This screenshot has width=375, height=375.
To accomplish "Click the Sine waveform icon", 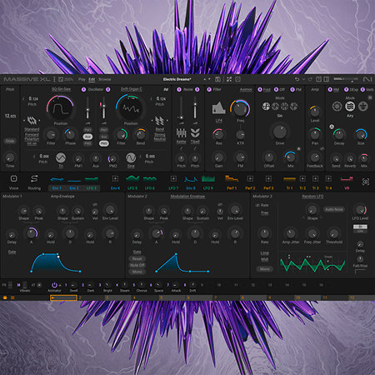I will (131, 157).
